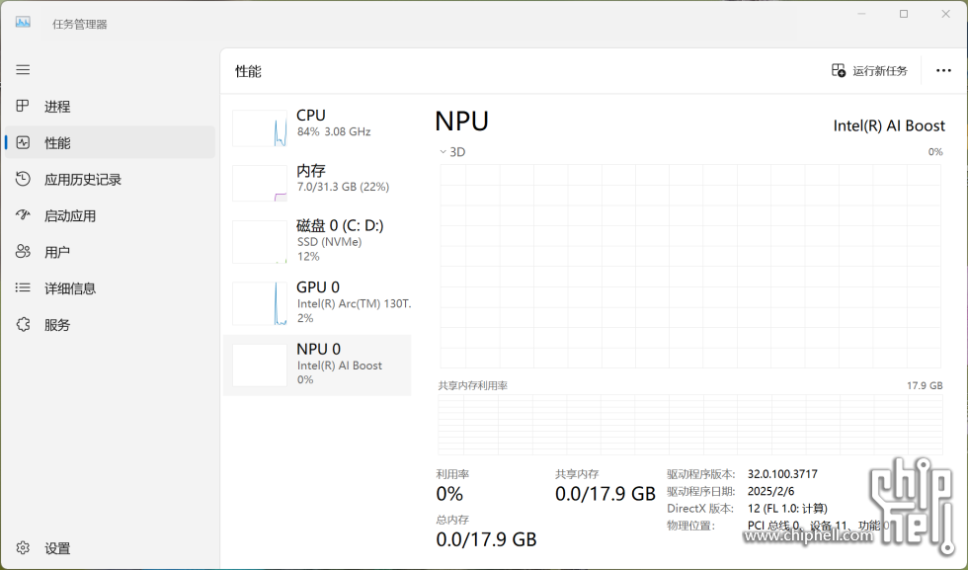Image resolution: width=968 pixels, height=570 pixels.
Task: Click driver date 2025/2/6
Action: coord(770,492)
